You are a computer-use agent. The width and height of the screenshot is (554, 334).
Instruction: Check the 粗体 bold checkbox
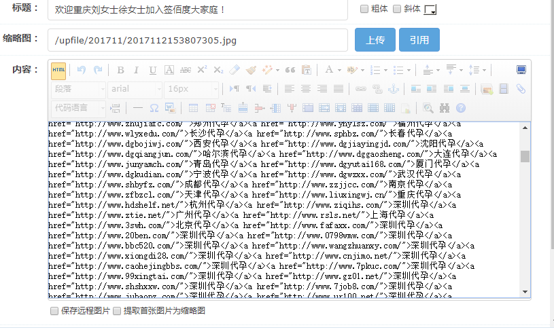pyautogui.click(x=364, y=10)
